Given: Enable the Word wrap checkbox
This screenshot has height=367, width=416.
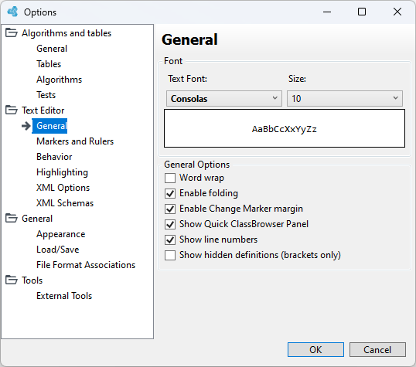Looking at the screenshot, I should [170, 178].
